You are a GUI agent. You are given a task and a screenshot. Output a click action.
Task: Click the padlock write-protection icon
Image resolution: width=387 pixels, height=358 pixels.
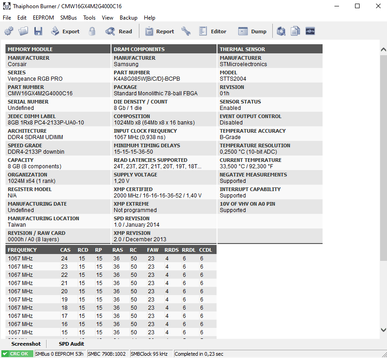pos(92,31)
